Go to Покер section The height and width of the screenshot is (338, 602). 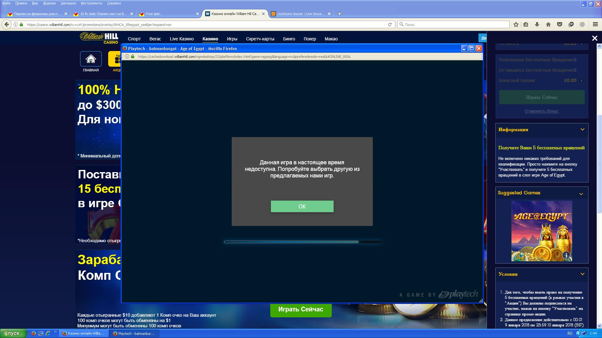tap(310, 39)
